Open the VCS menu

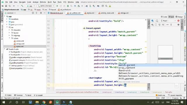point(65,2)
